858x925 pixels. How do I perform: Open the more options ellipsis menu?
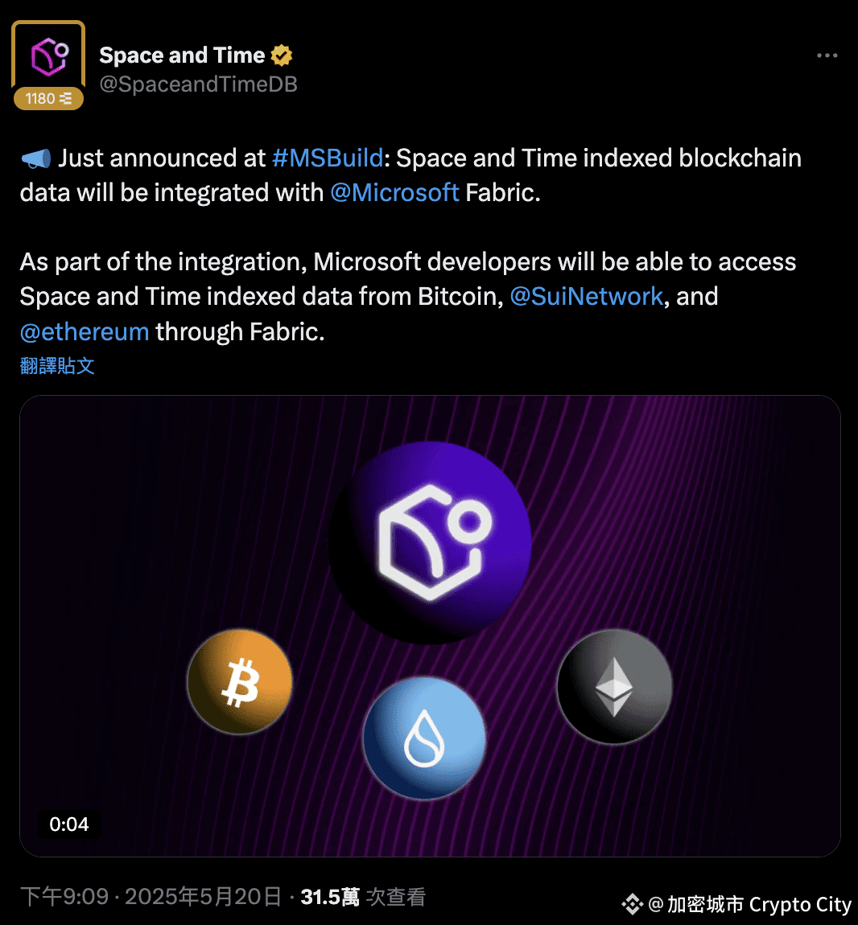click(x=826, y=55)
